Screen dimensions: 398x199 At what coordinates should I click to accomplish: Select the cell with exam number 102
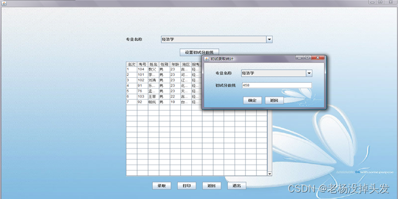[143, 80]
